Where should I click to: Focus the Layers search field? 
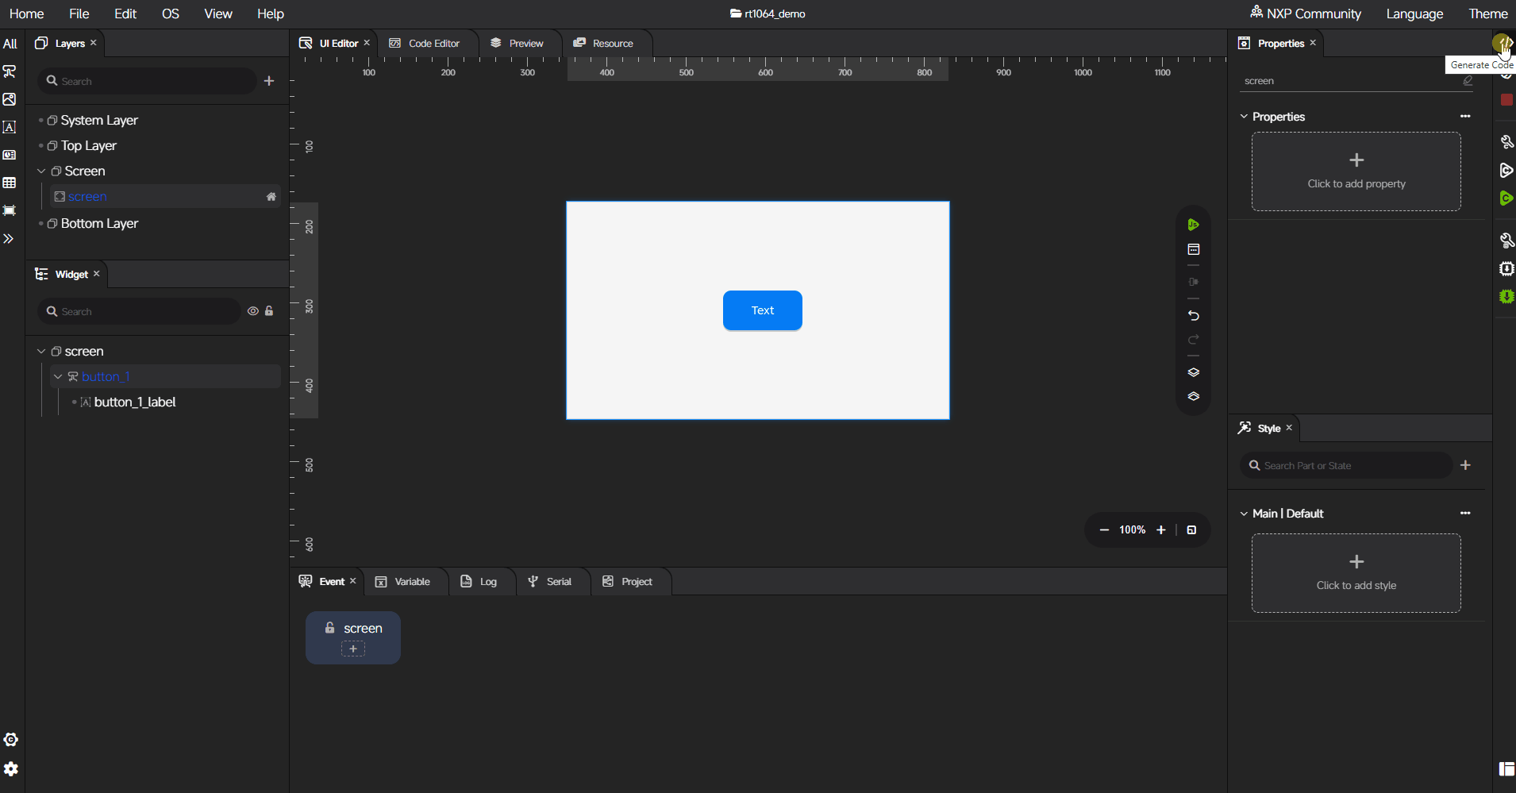pyautogui.click(x=147, y=81)
